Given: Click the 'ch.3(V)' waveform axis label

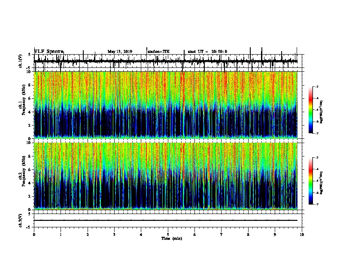Looking at the screenshot, I should (x=21, y=220).
